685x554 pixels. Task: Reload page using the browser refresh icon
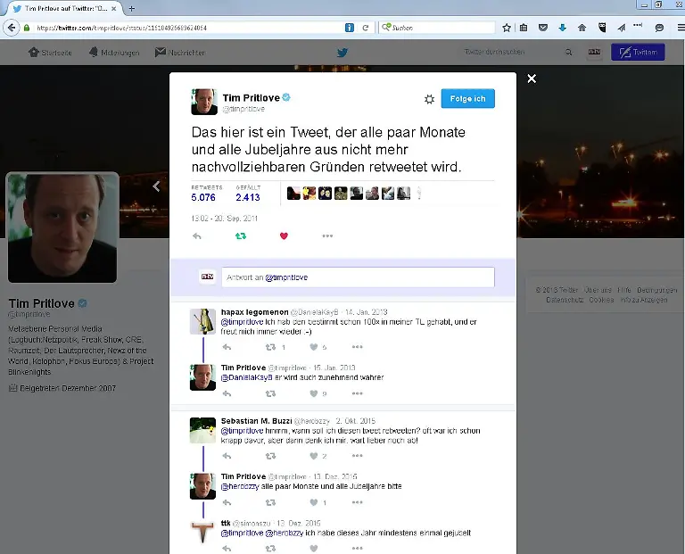pyautogui.click(x=366, y=28)
